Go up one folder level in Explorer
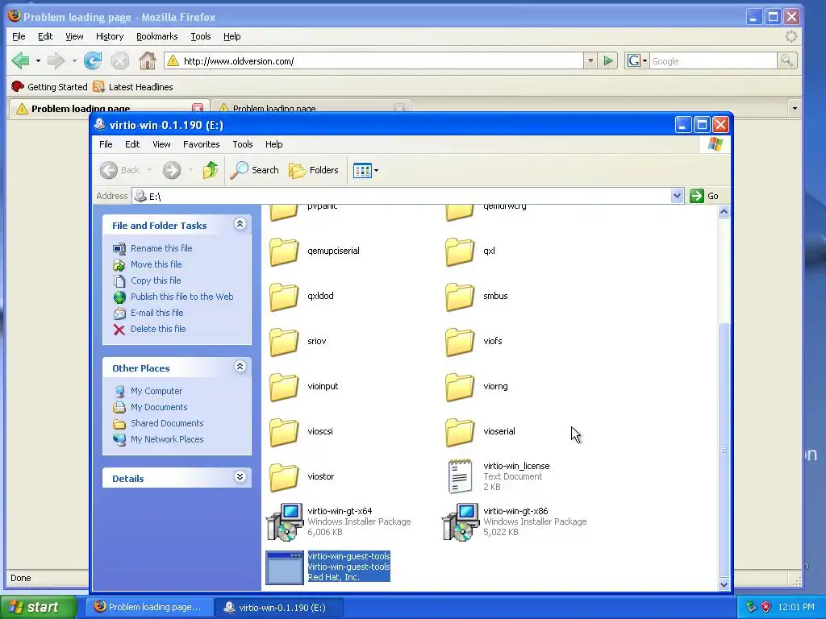 point(211,170)
